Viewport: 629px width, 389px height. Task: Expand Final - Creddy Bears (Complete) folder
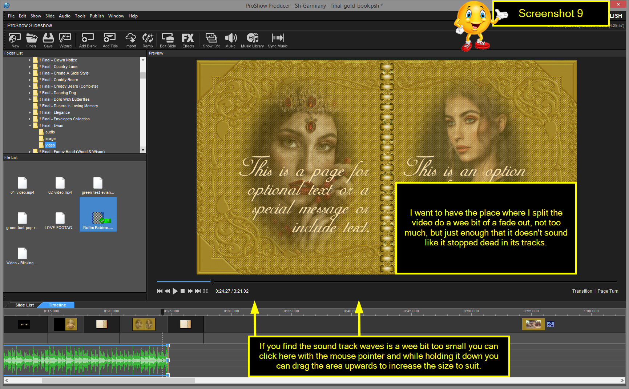click(30, 86)
